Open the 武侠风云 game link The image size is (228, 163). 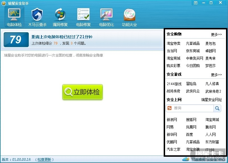click(193, 91)
